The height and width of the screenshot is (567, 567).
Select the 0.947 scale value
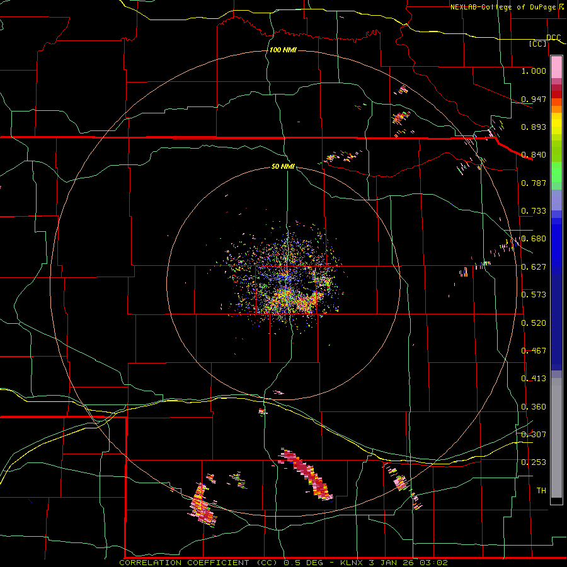(x=534, y=99)
